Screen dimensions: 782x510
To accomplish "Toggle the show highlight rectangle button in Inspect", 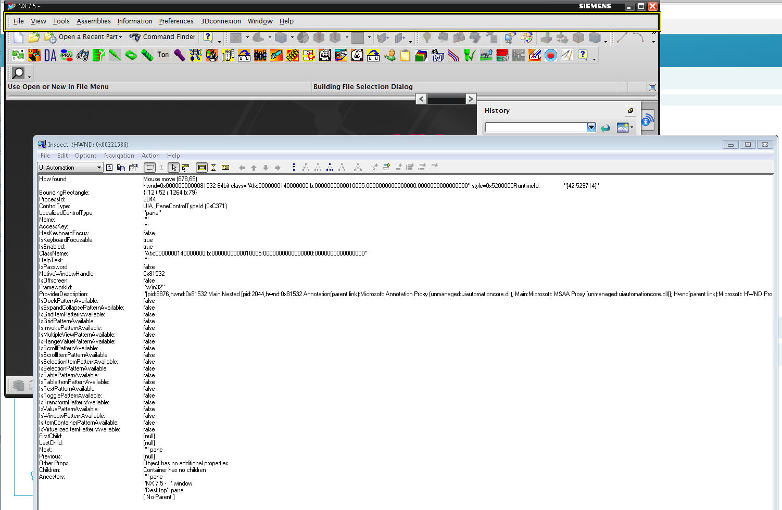I will [x=201, y=168].
